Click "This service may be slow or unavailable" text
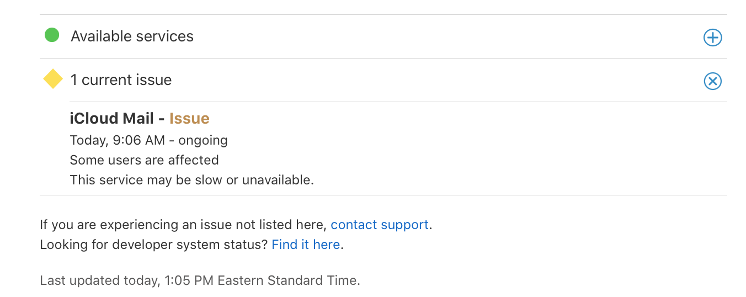 [191, 180]
